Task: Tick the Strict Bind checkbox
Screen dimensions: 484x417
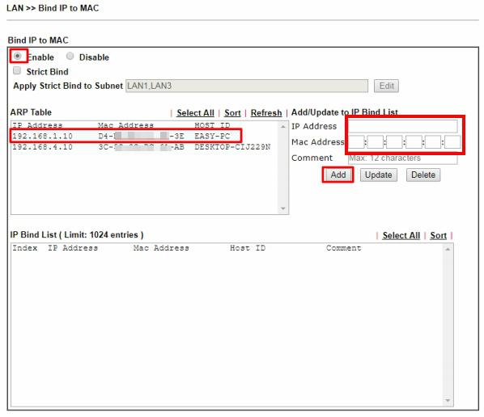Action: (17, 70)
